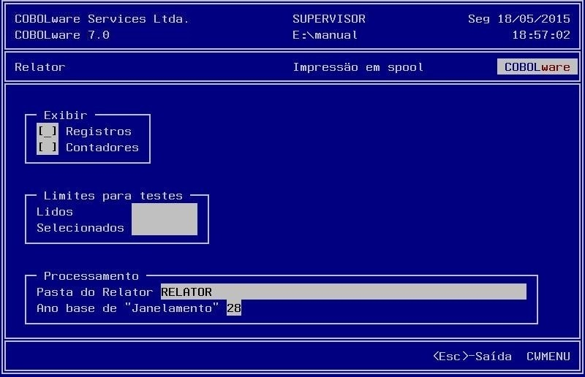Click the Selecionados limit input field
This screenshot has width=585, height=377.
point(165,227)
